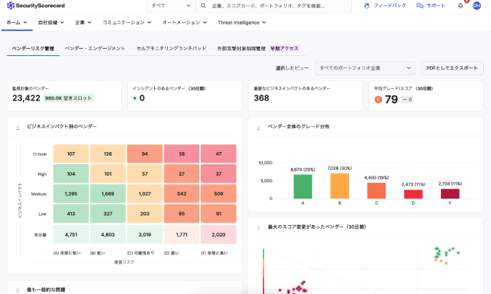Expand the 自社組織 navigation menu
This screenshot has height=294, width=491.
pyautogui.click(x=51, y=22)
